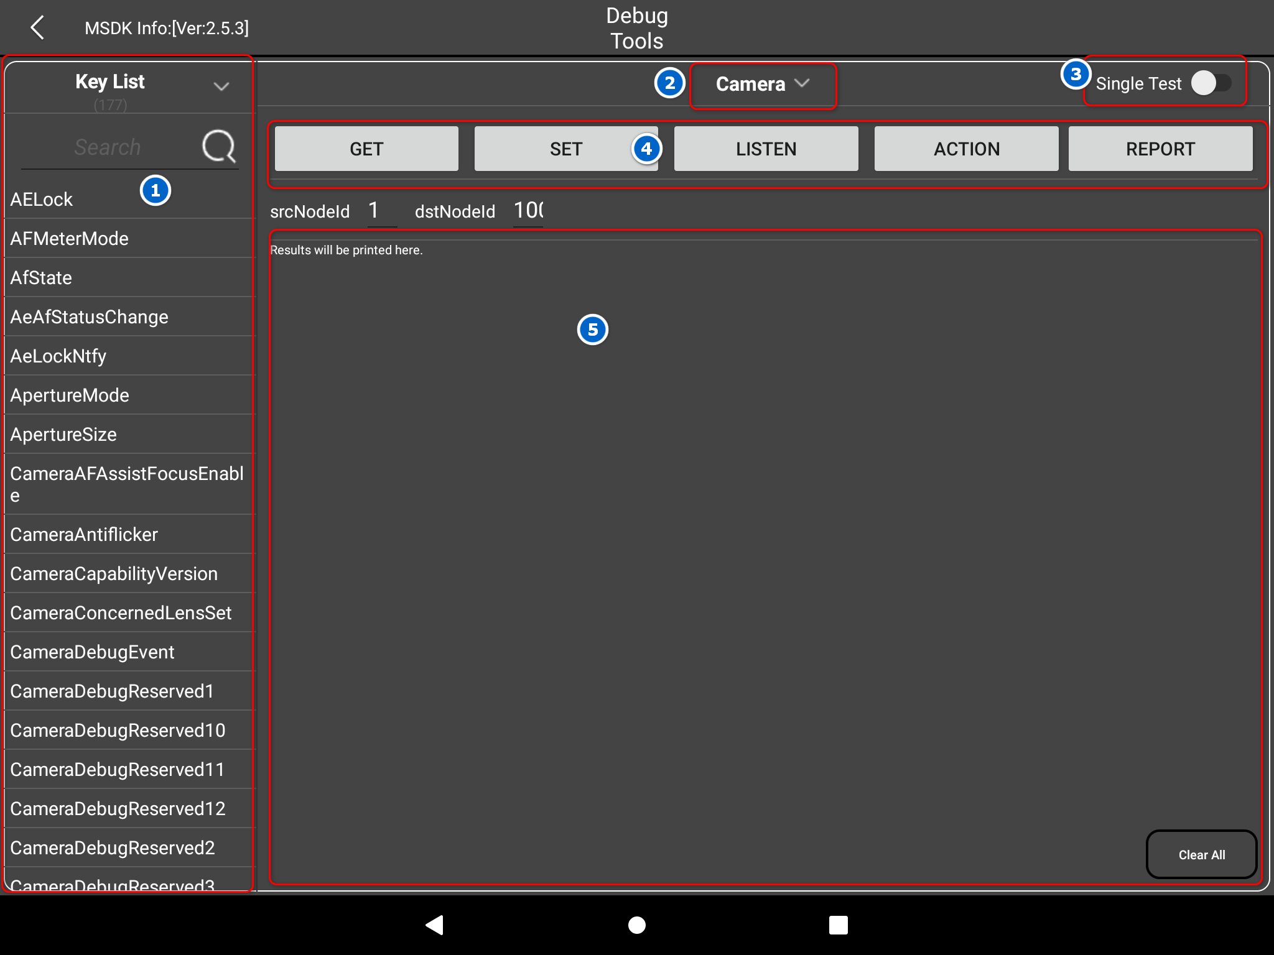Viewport: 1274px width, 955px height.
Task: Open the Camera module dropdown
Action: [x=763, y=84]
